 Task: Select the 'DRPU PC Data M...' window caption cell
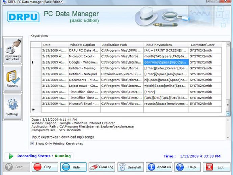(84, 50)
